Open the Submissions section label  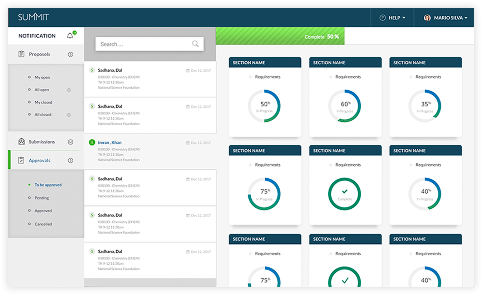click(42, 142)
